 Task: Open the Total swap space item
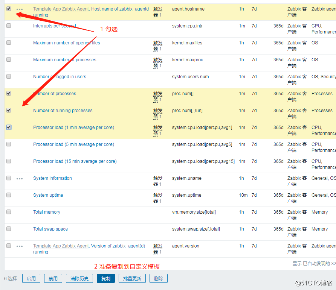pos(50,229)
